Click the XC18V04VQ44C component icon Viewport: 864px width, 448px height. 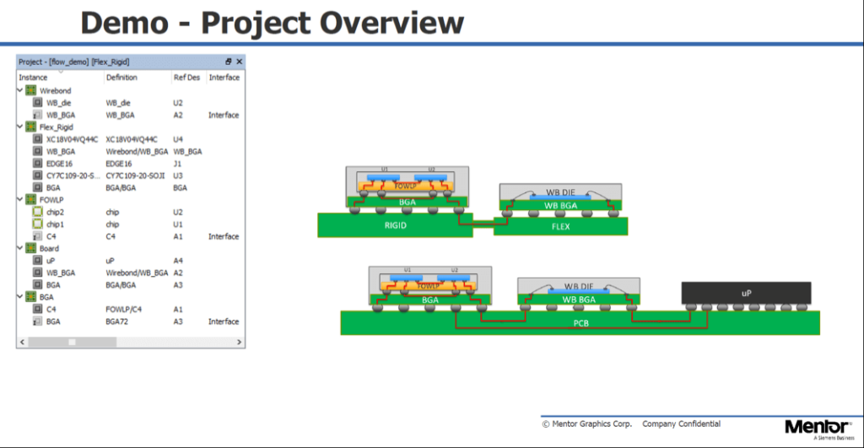point(37,138)
